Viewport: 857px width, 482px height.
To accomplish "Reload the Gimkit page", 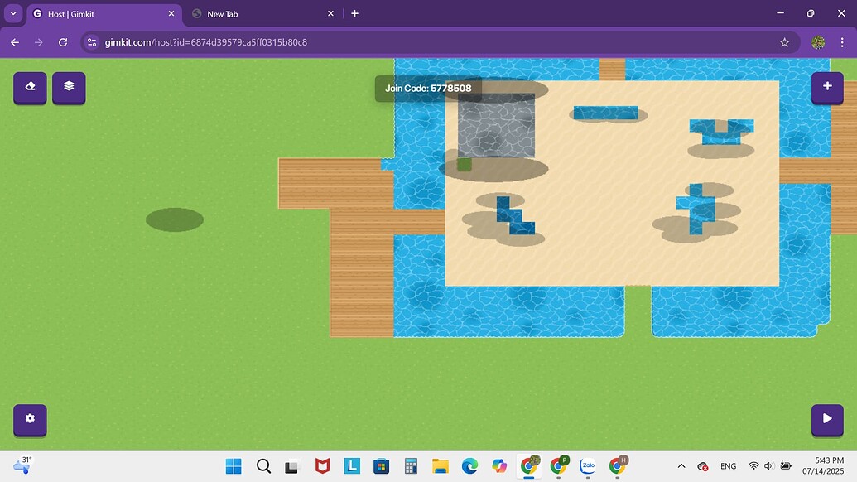I will point(63,42).
